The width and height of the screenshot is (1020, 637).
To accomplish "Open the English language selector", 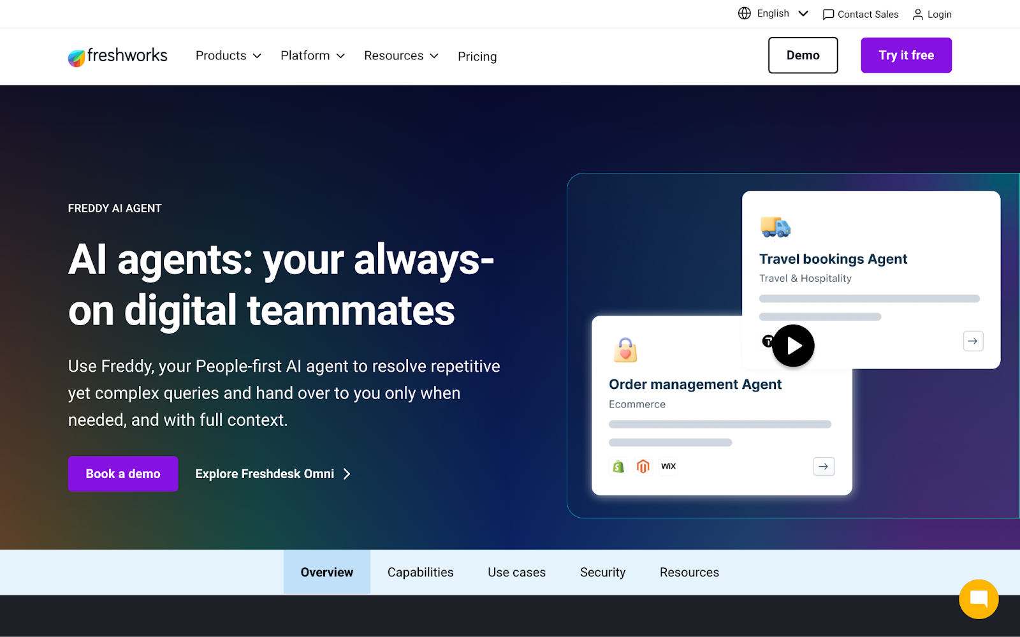I will [x=773, y=13].
